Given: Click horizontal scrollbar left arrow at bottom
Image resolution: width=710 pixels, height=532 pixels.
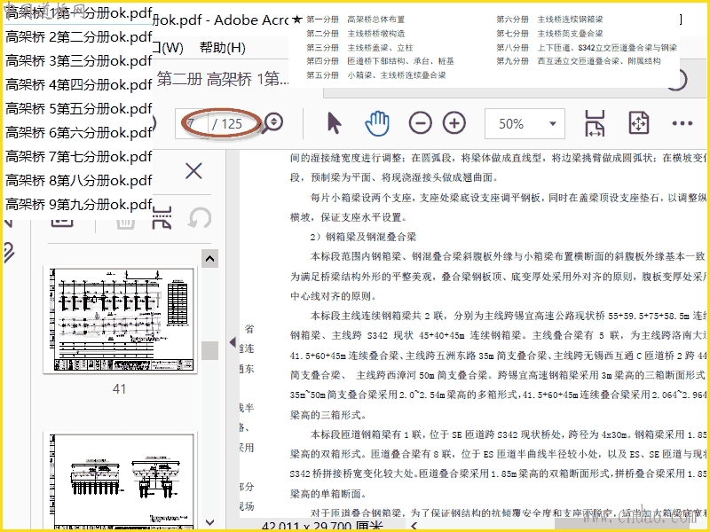Looking at the screenshot, I should tap(414, 525).
